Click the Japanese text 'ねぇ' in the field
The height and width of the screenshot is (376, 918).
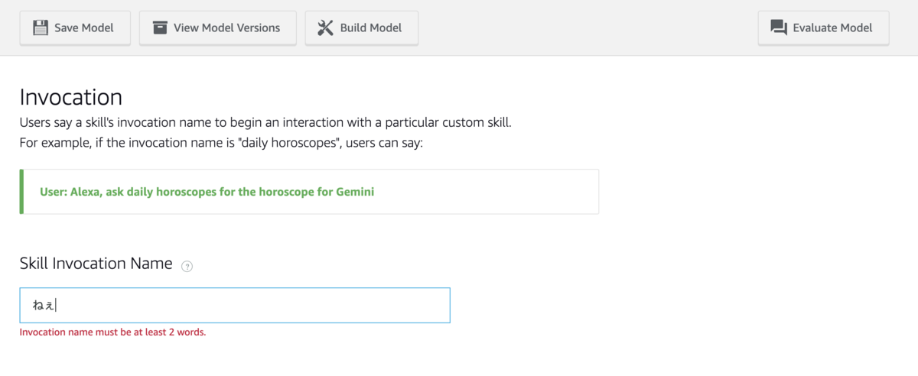click(44, 306)
